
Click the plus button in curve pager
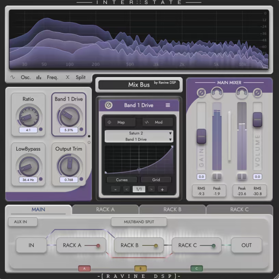coord(162,189)
